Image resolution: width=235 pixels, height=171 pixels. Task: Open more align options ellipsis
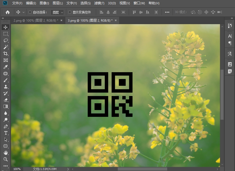pyautogui.click(x=167, y=12)
